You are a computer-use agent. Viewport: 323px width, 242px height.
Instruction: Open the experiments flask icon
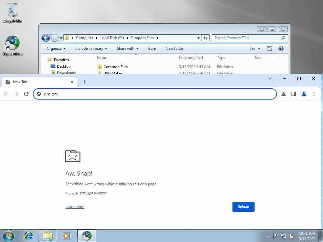tap(284, 94)
